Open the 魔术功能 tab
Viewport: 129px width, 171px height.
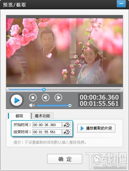42,116
